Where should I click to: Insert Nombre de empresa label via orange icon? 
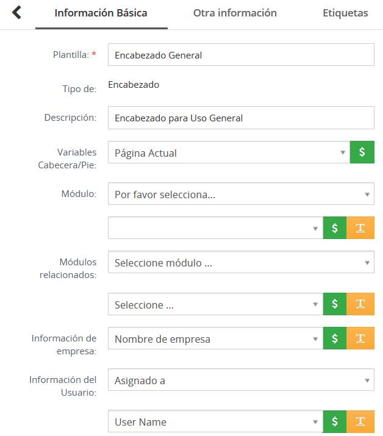[x=360, y=338]
